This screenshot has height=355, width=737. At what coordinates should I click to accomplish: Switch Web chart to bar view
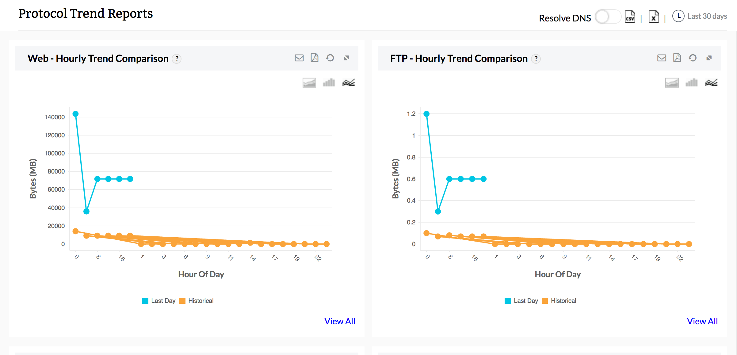pos(329,83)
